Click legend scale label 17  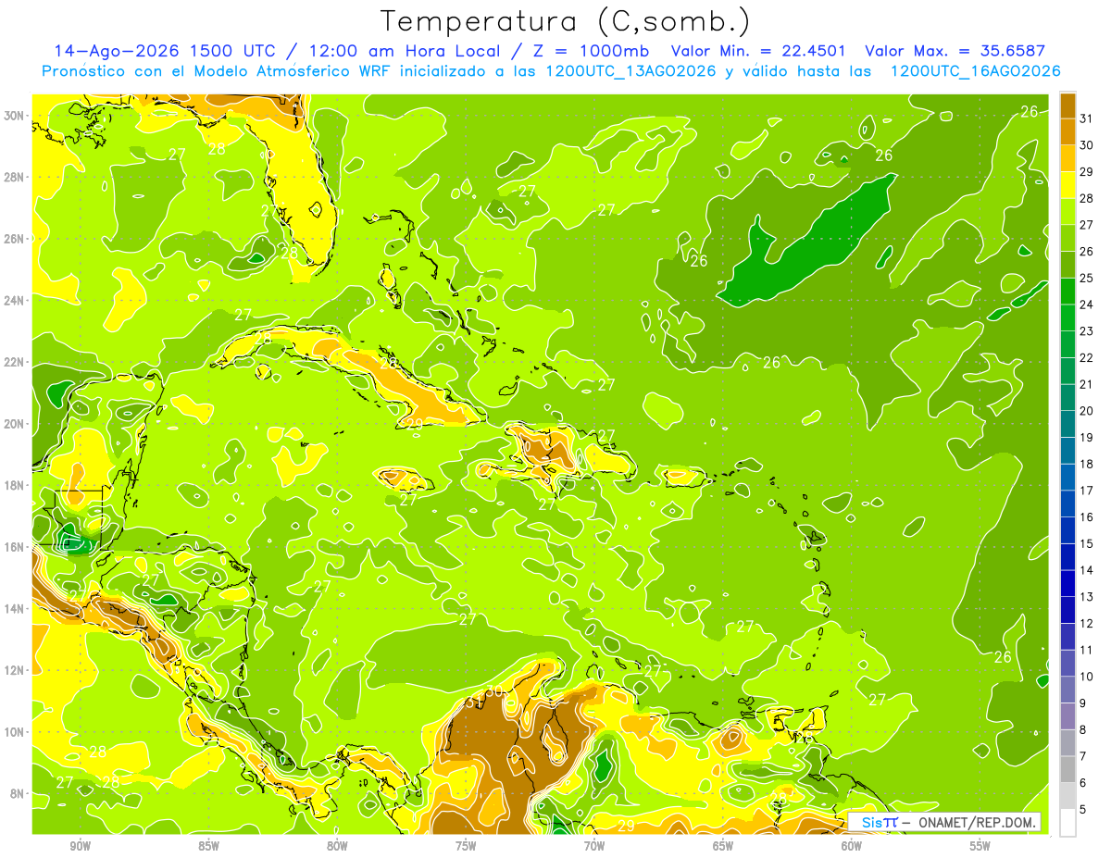1087,491
